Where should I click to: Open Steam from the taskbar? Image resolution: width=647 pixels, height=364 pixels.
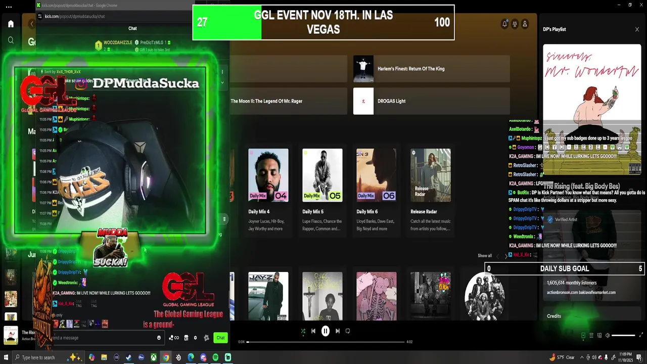129,357
